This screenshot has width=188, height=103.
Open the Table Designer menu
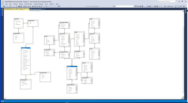[28, 4]
